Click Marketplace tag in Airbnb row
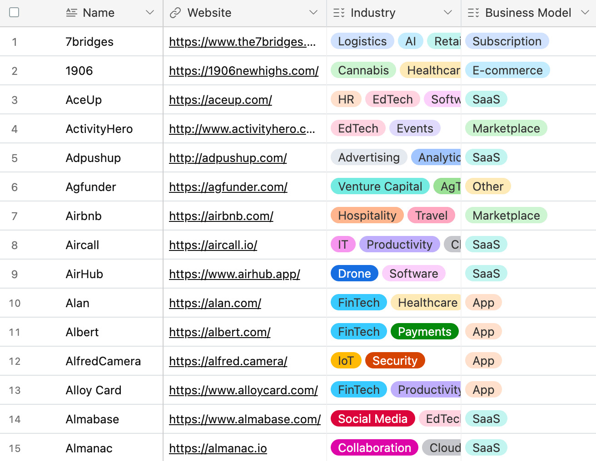Image resolution: width=596 pixels, height=461 pixels. (506, 216)
